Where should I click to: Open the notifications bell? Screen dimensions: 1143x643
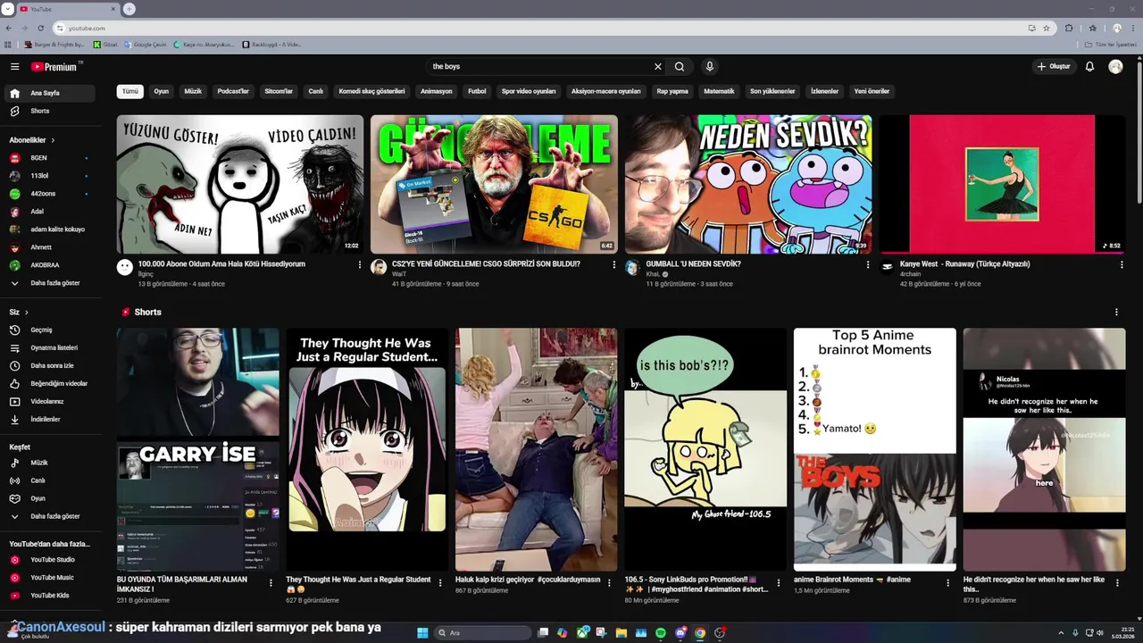coord(1089,67)
